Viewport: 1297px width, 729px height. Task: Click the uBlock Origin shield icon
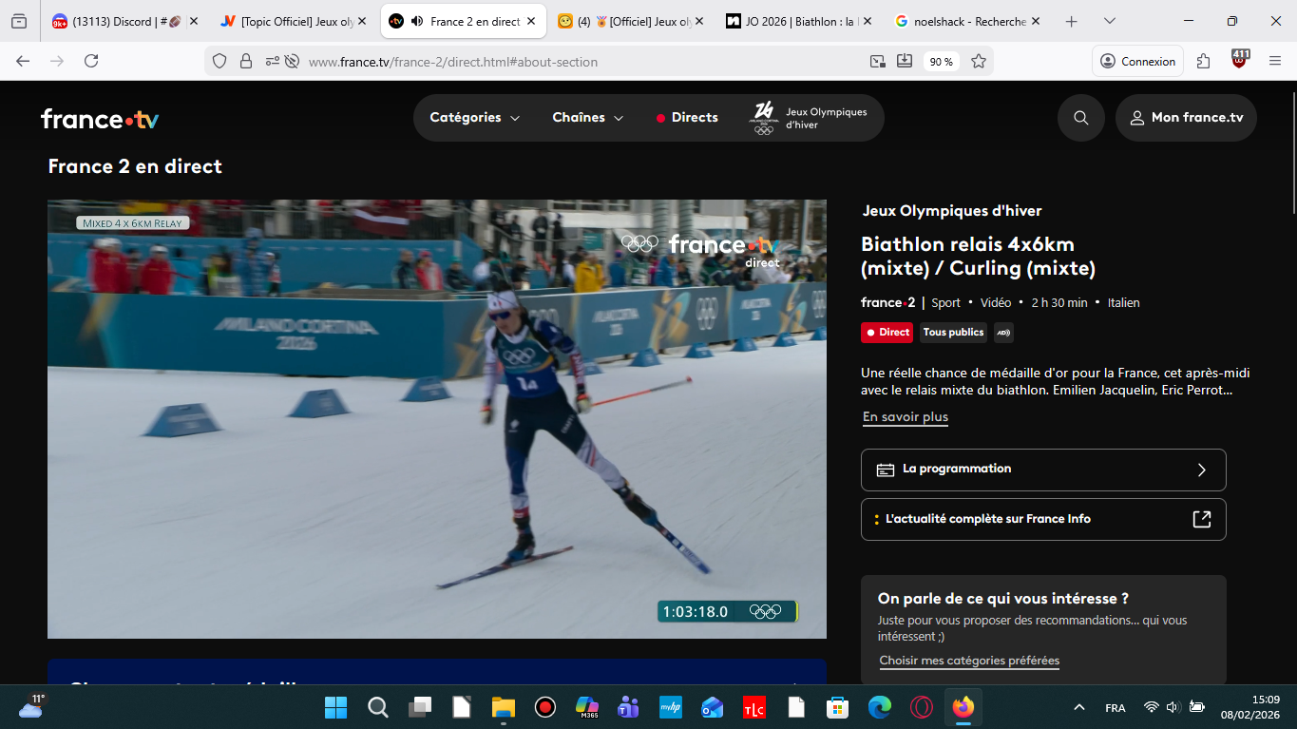(1239, 60)
